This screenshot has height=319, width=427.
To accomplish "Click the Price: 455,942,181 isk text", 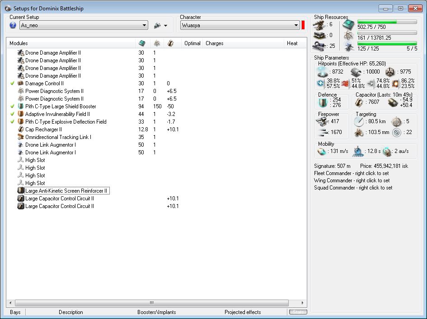I will point(384,166).
